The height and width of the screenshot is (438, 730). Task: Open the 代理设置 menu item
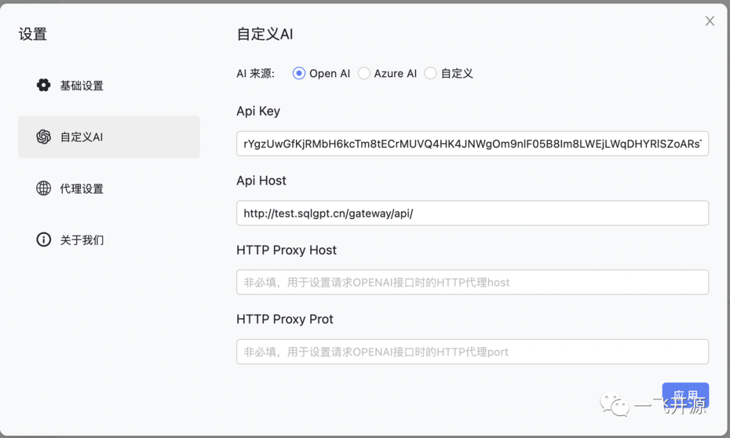[x=109, y=189]
